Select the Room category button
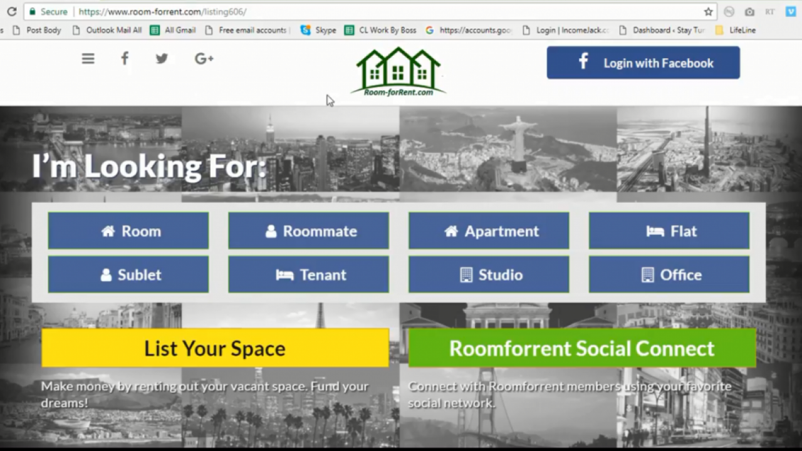Screen dimensions: 802x451 [x=128, y=231]
